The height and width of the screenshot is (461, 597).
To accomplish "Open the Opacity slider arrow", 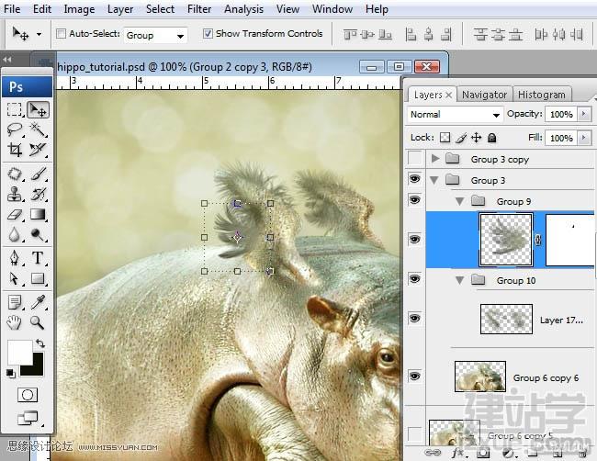I will click(x=584, y=114).
